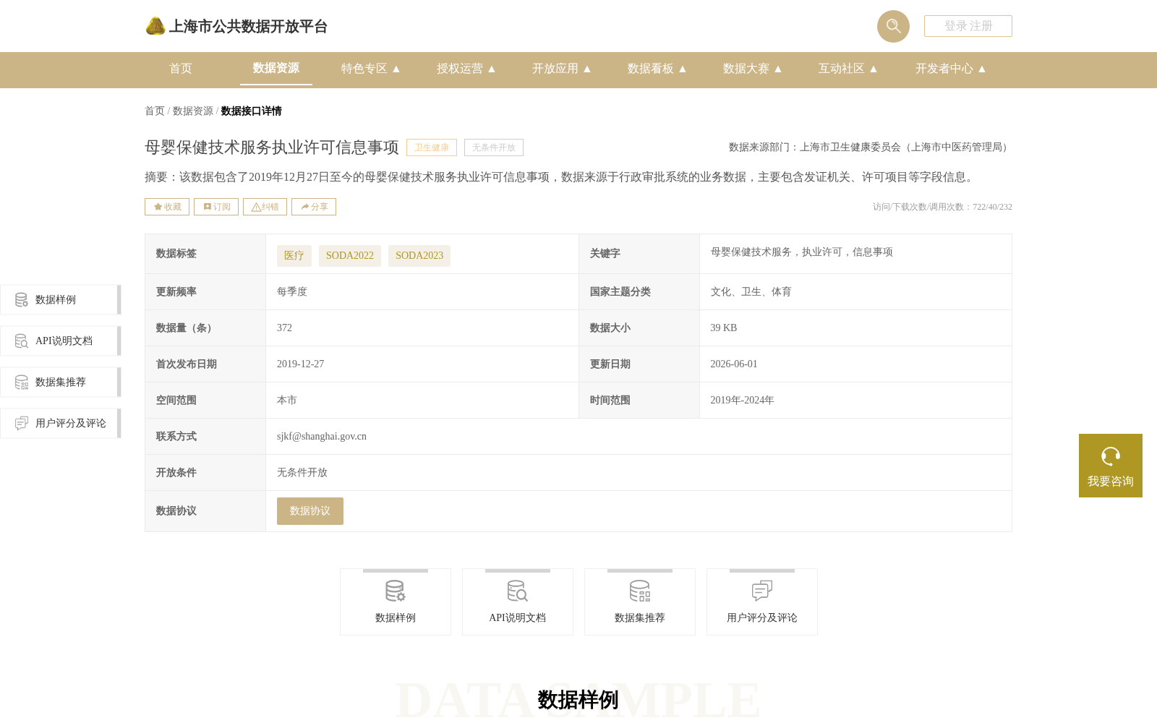The image size is (1157, 723).
Task: Click the 数据样例 section heading
Action: 578,700
